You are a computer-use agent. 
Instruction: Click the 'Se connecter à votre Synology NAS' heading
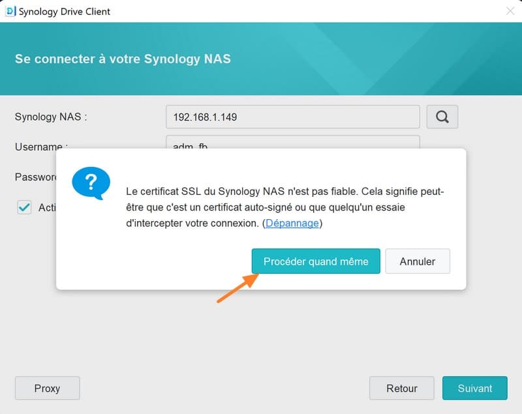[123, 59]
